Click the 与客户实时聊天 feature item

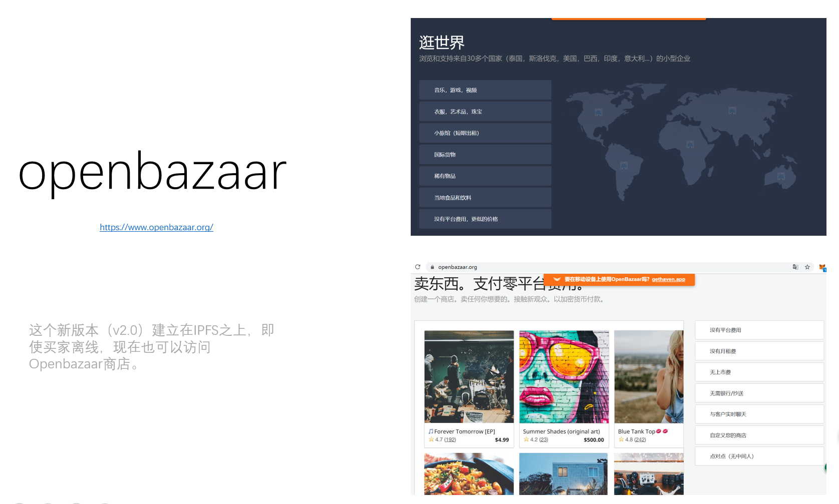tap(759, 414)
